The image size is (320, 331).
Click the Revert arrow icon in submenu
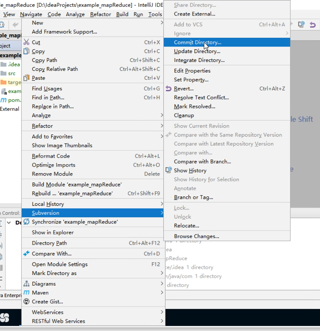point(169,89)
